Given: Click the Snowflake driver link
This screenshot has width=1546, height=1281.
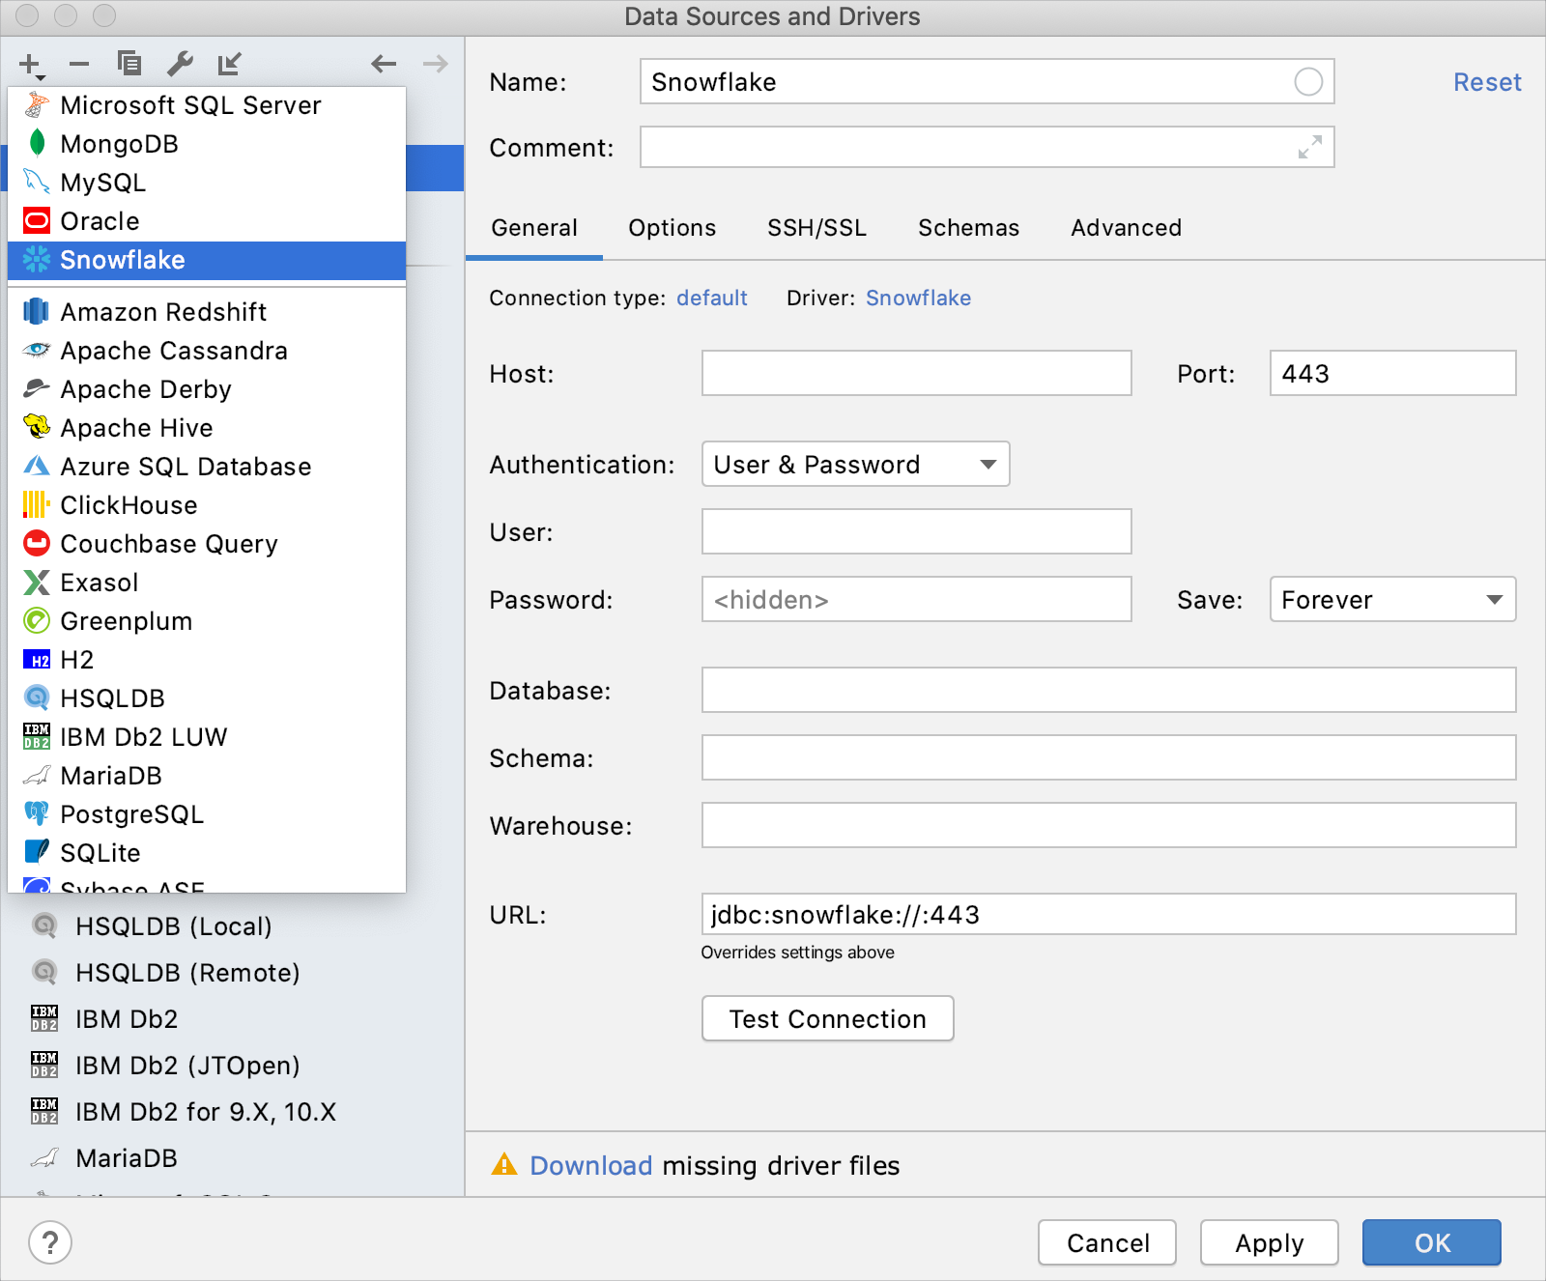Looking at the screenshot, I should [x=918, y=299].
